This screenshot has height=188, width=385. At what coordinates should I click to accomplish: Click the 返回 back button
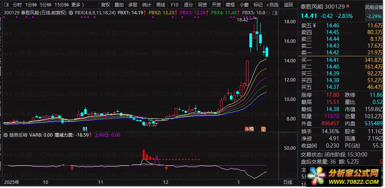pos(288,5)
